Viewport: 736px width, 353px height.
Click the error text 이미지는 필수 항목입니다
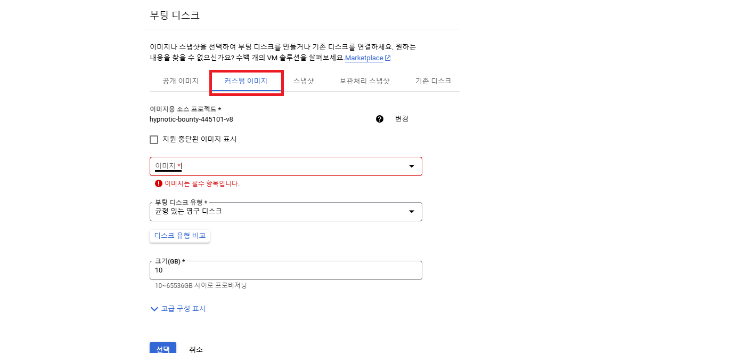point(202,183)
